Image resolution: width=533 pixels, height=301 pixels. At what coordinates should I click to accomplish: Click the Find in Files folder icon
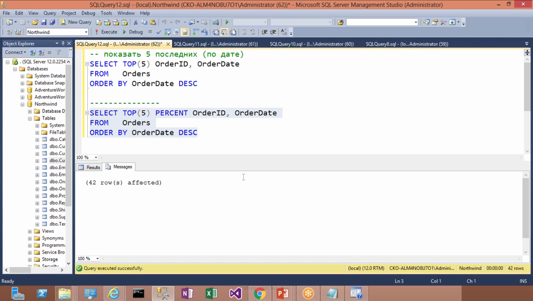340,22
